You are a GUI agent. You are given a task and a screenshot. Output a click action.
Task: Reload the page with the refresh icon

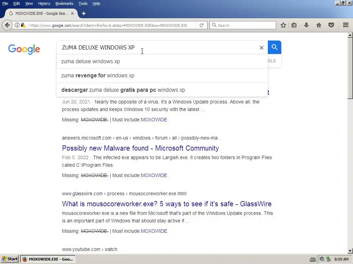tap(201, 25)
